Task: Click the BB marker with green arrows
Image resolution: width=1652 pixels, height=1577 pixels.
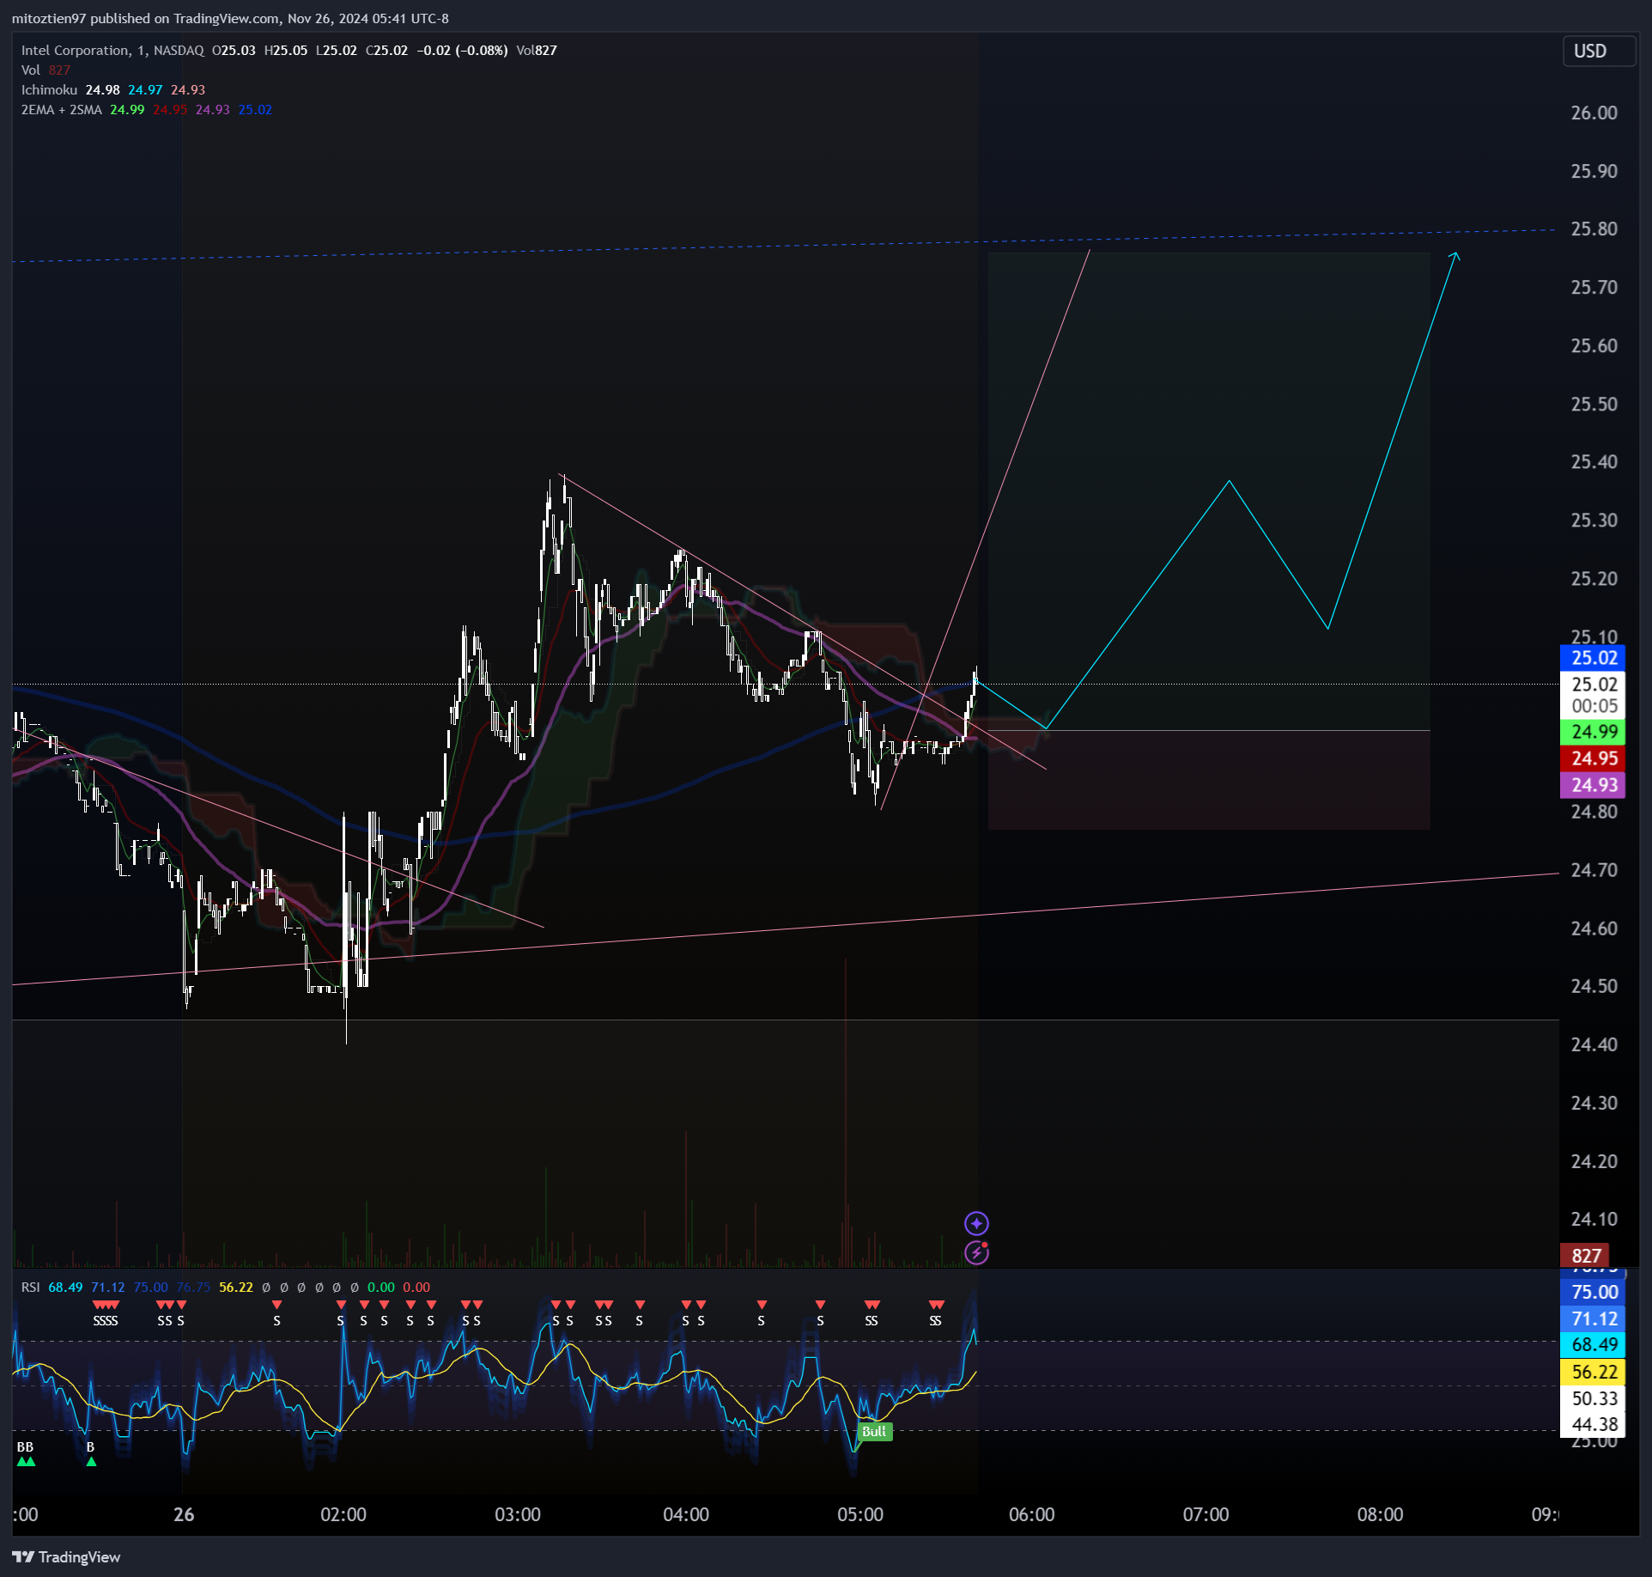Action: point(26,1453)
